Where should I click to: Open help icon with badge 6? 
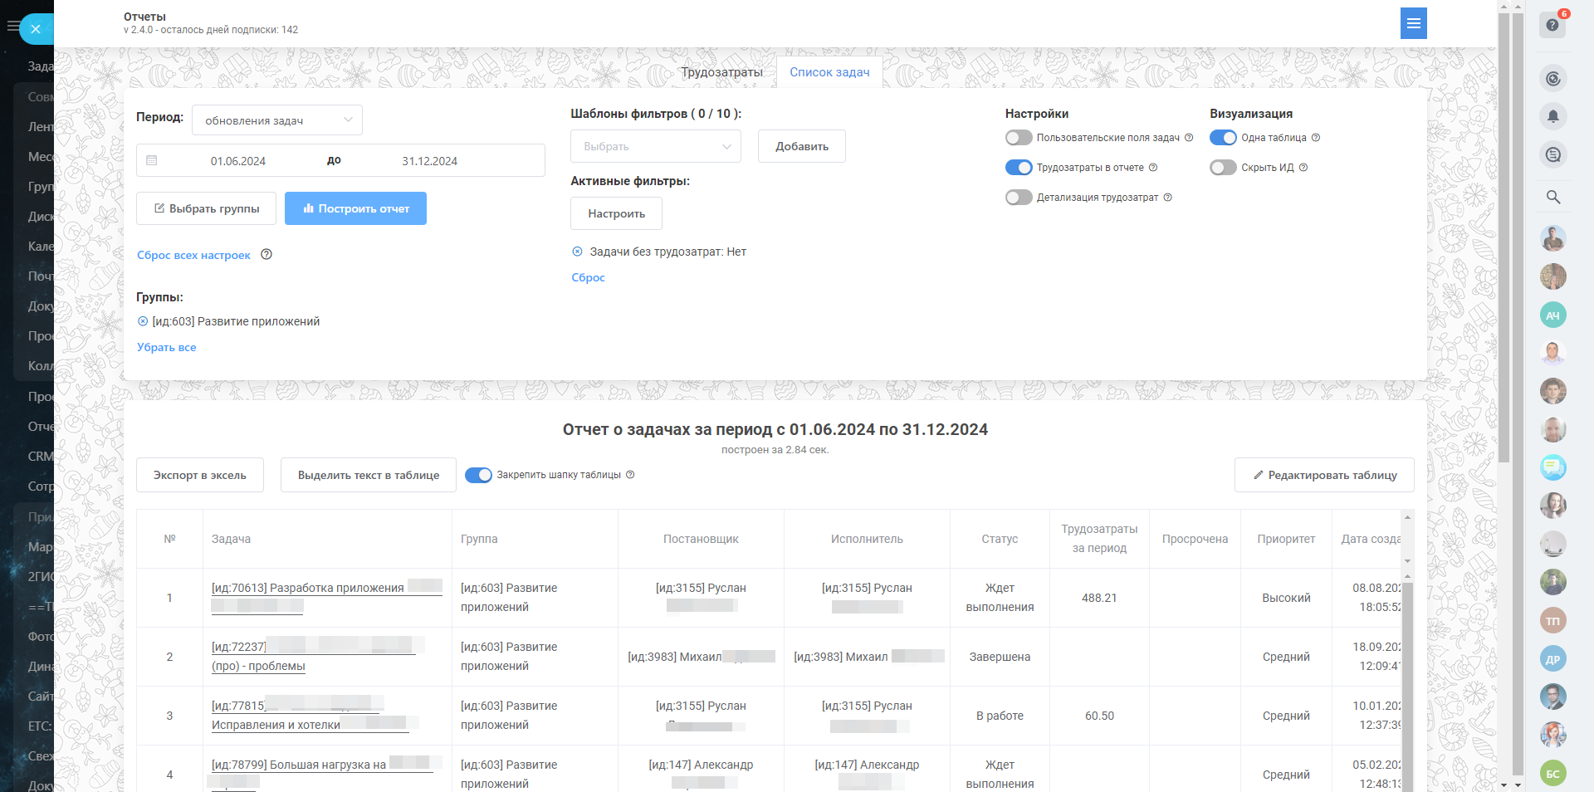coord(1552,25)
